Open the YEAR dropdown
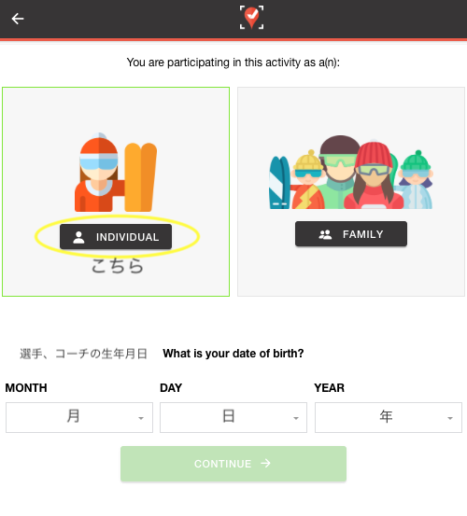Viewport: 467px width, 516px height. (389, 417)
